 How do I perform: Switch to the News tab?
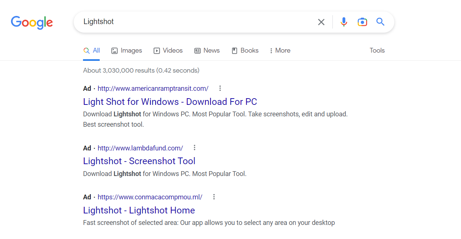point(207,51)
